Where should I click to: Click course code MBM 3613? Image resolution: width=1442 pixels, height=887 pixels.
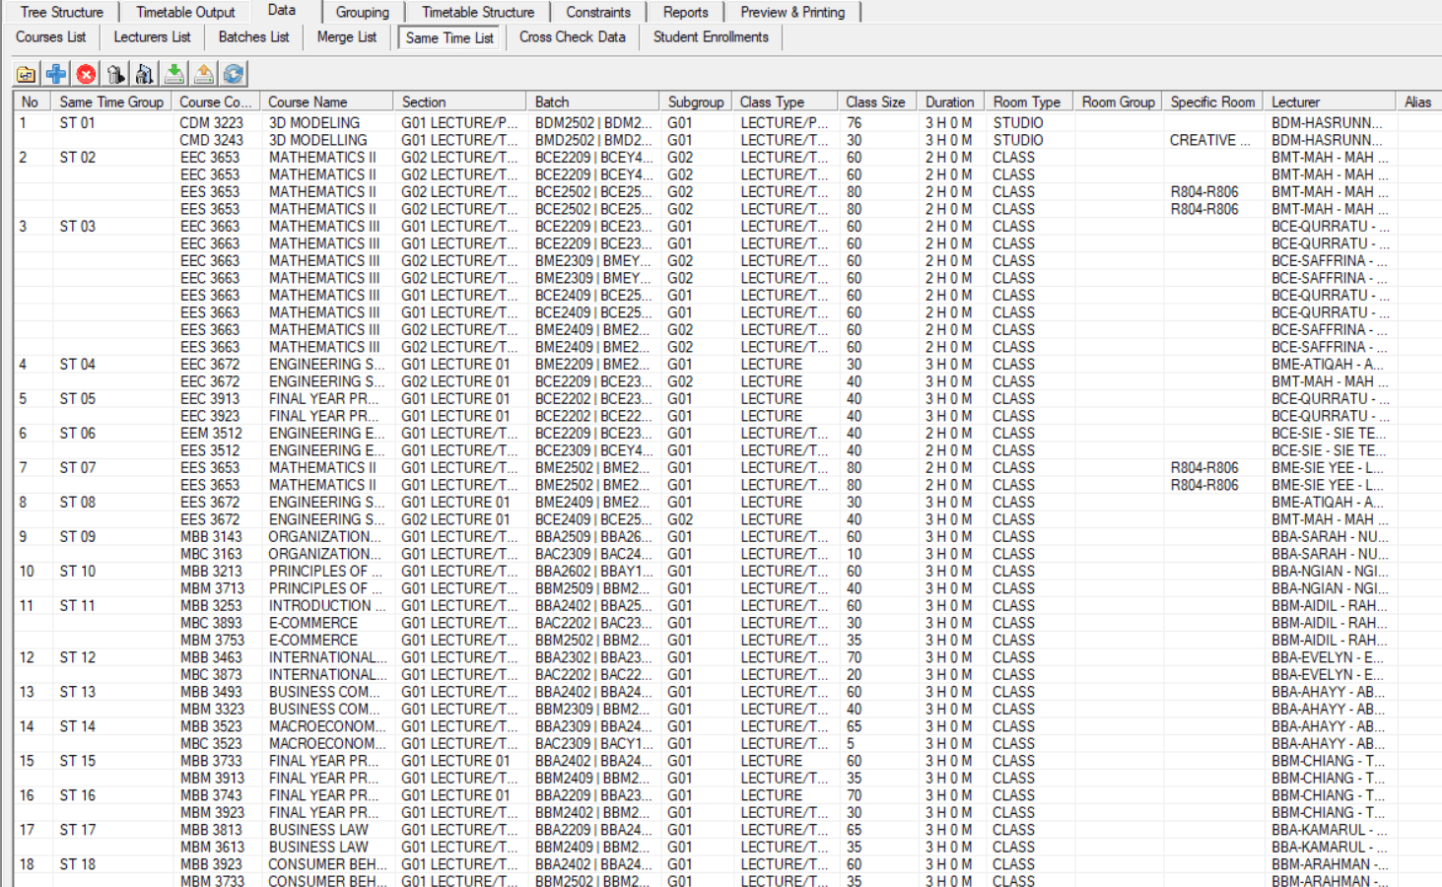[211, 848]
